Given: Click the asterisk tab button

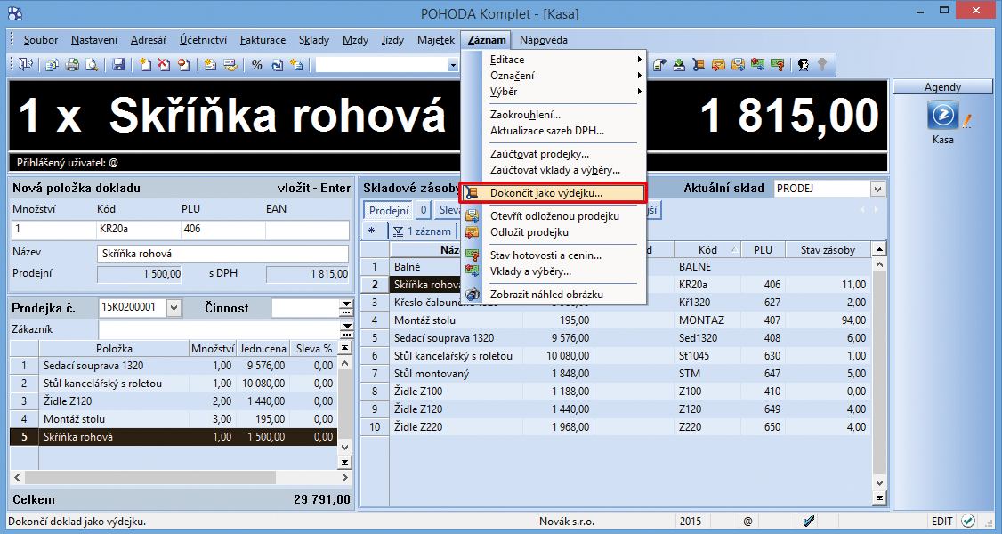Looking at the screenshot, I should click(x=373, y=231).
